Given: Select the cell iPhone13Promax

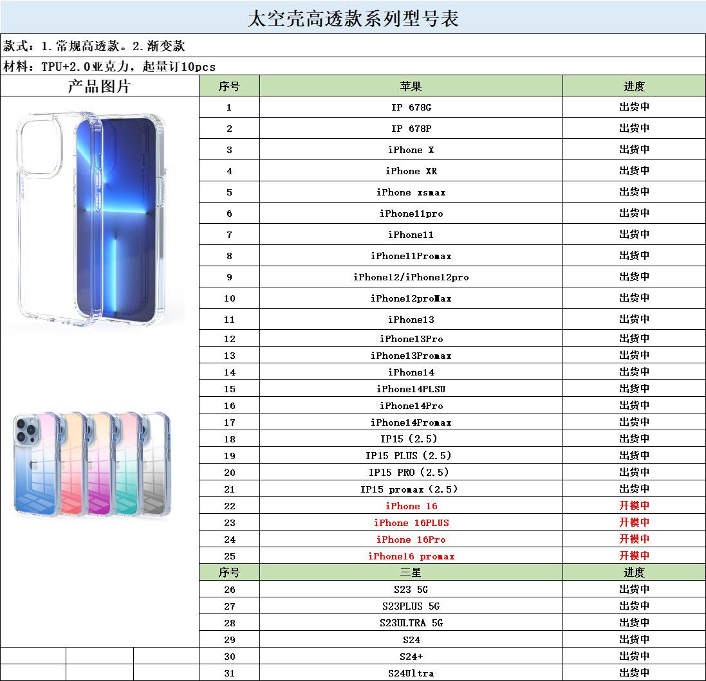Looking at the screenshot, I should tap(411, 355).
